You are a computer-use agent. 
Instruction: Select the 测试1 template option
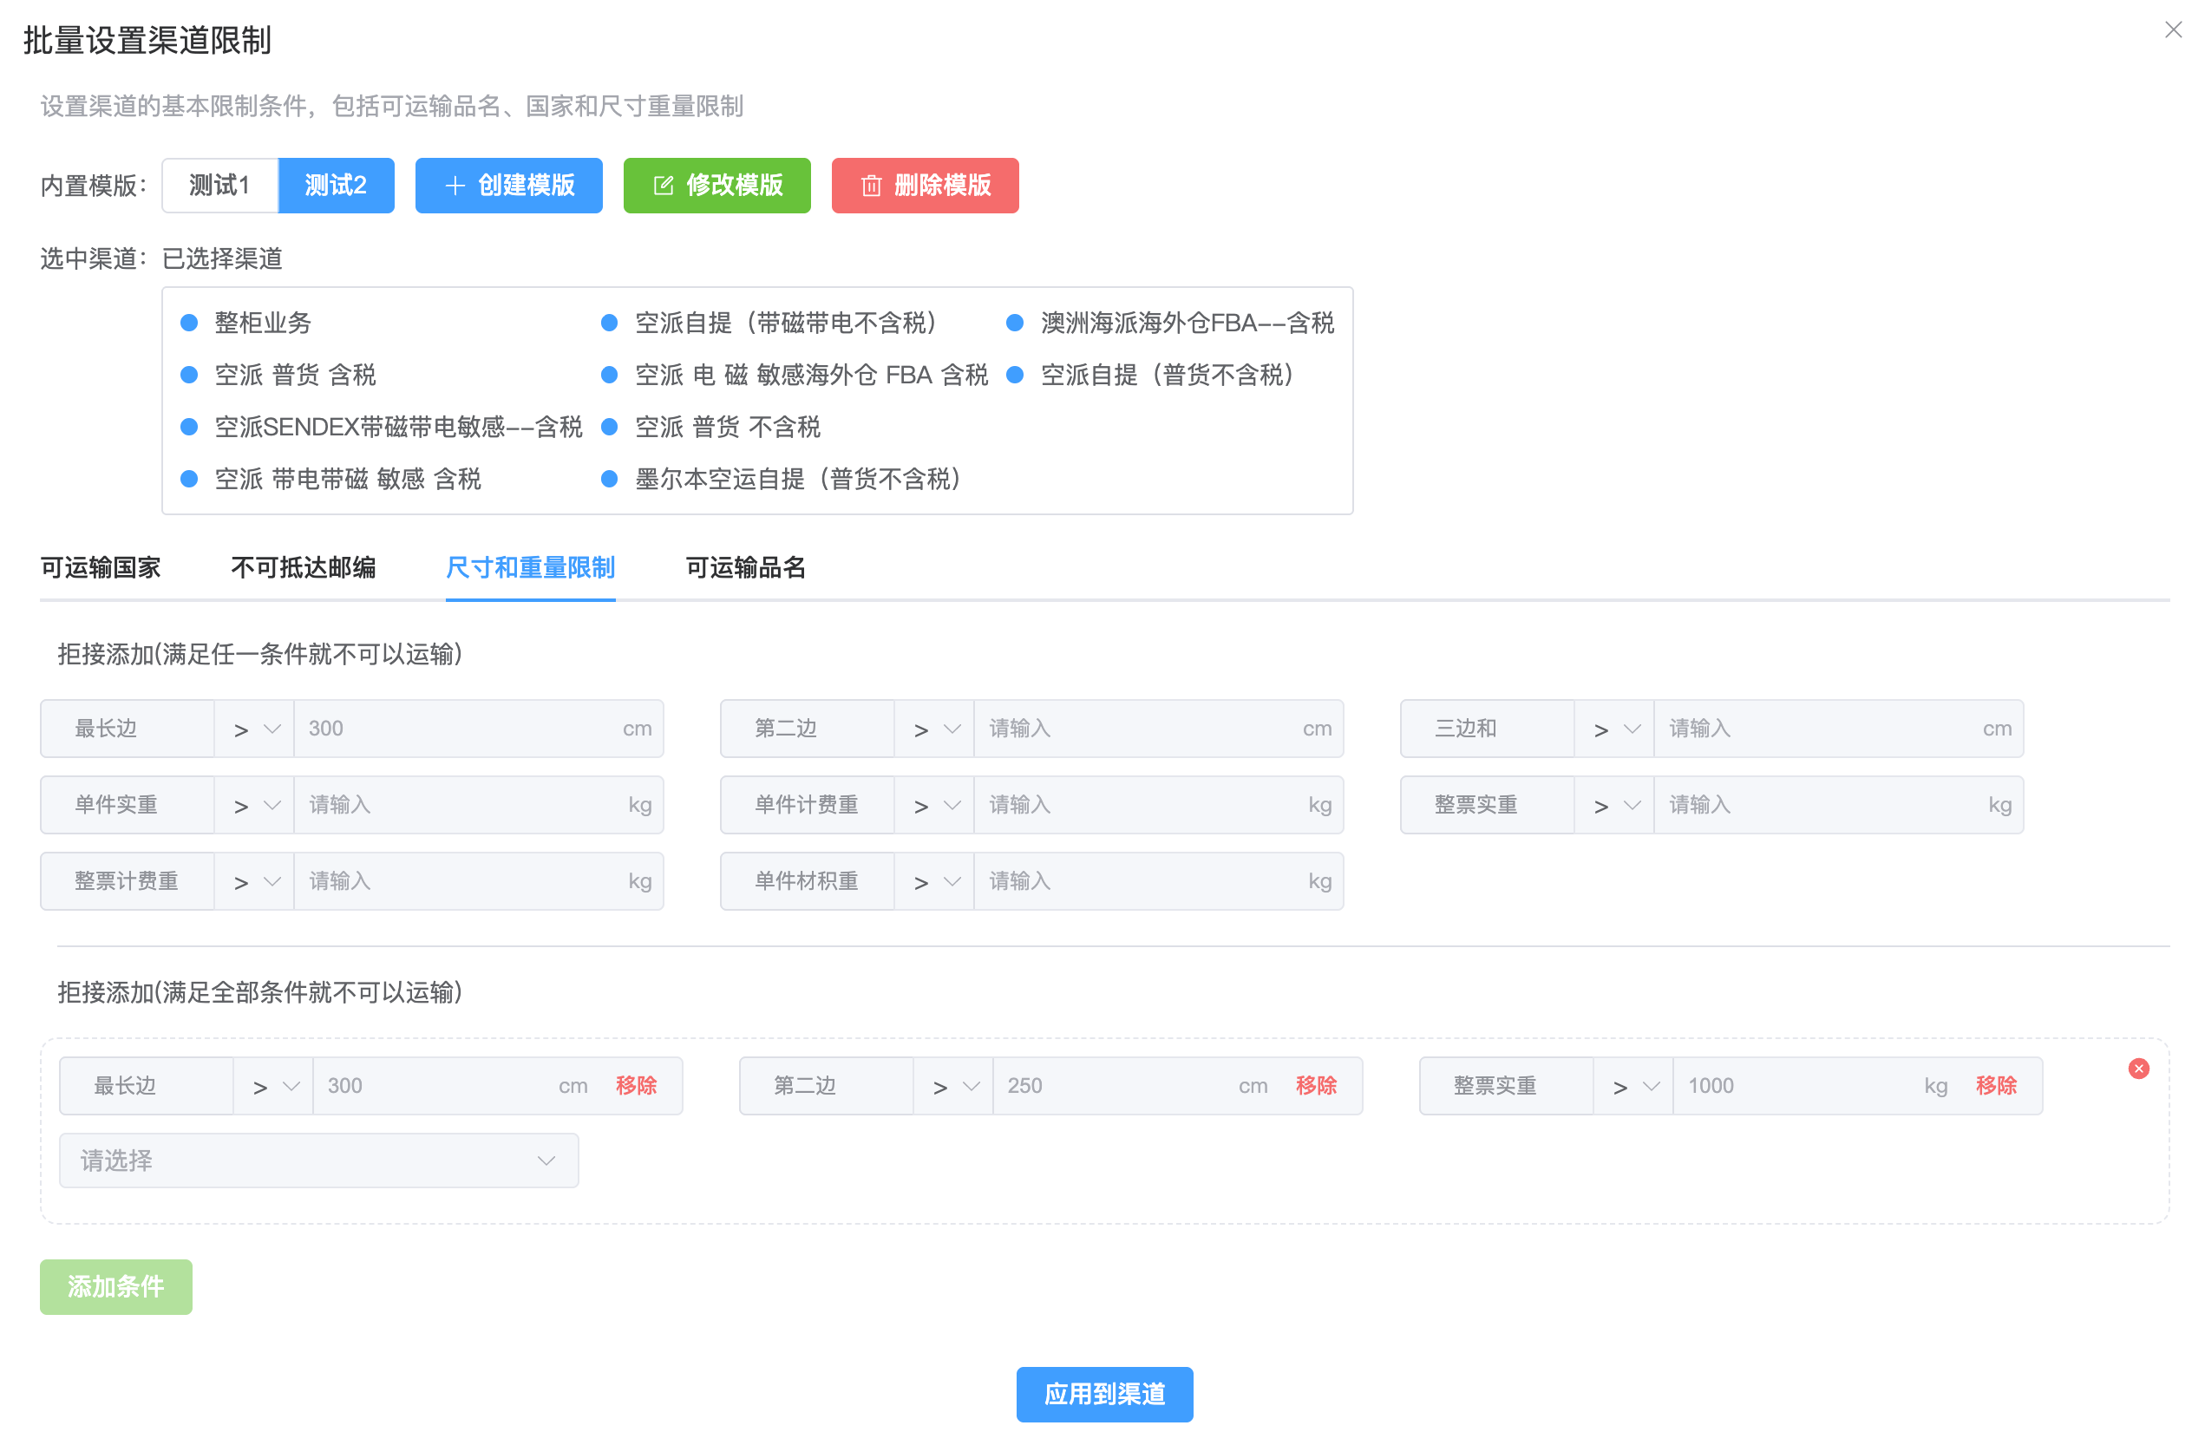pos(219,186)
